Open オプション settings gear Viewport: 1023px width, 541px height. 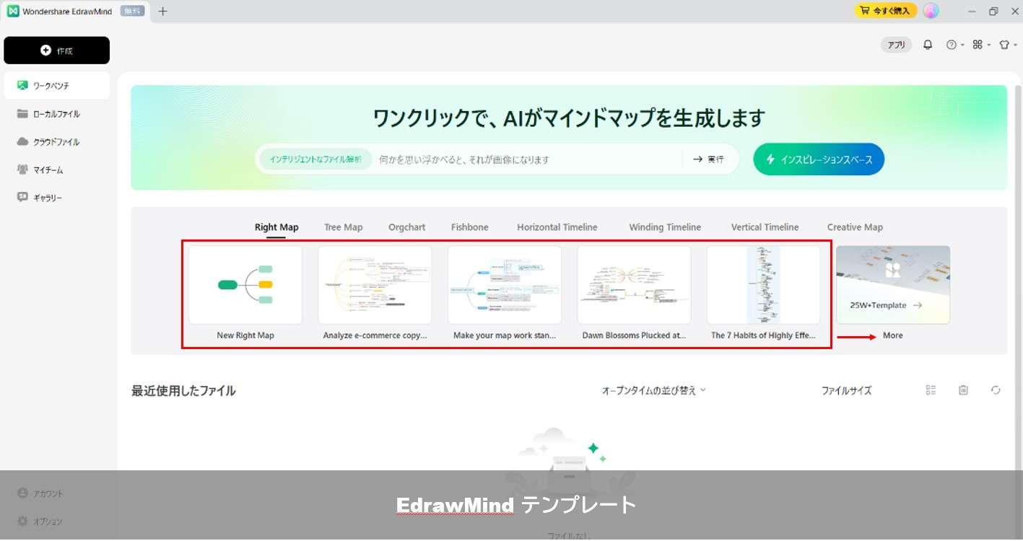tap(40, 522)
